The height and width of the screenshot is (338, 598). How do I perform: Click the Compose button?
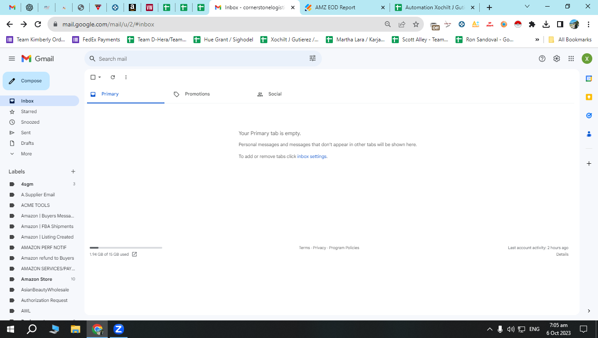[x=26, y=81]
